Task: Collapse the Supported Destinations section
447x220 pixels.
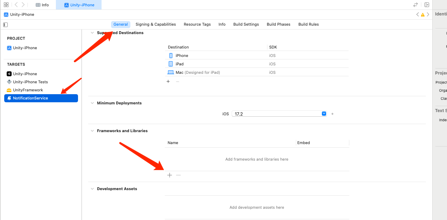Action: [x=93, y=33]
